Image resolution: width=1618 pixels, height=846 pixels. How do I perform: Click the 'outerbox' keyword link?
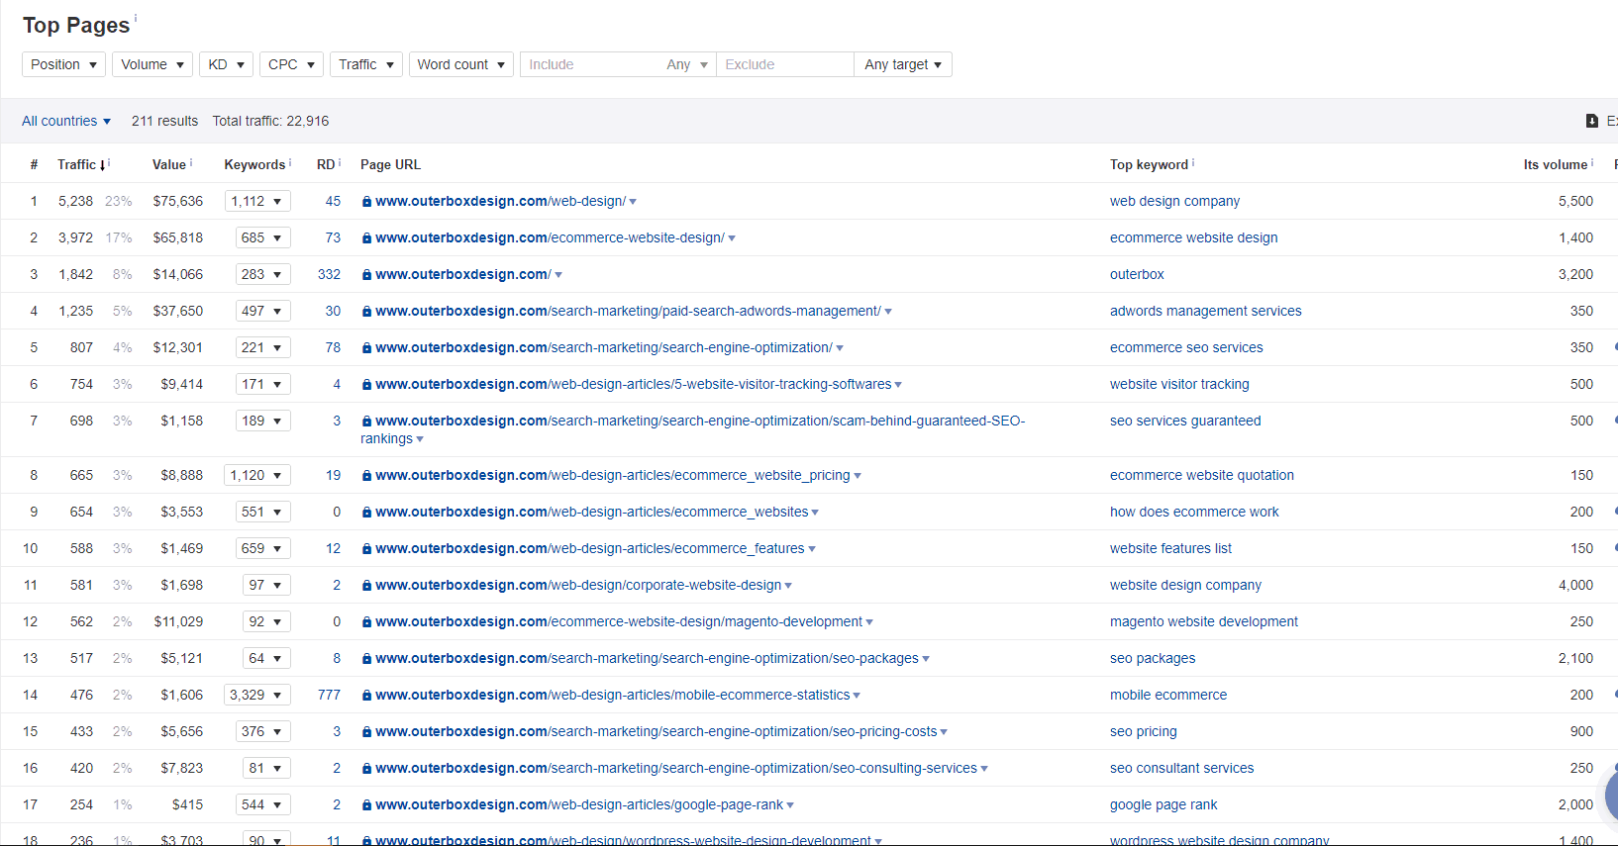1137,274
